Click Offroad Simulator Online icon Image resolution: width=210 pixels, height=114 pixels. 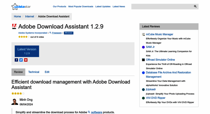tap(143, 60)
